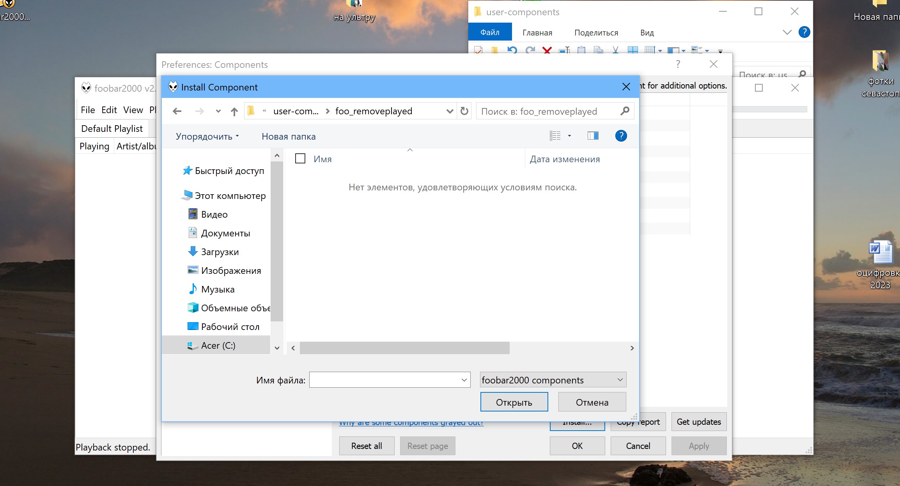The image size is (900, 486).
Task: Toggle the preview pane icon
Action: 593,136
